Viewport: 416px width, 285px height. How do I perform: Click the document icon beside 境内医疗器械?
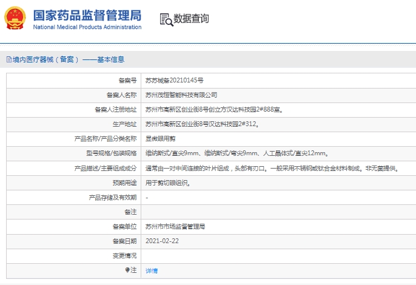click(9, 59)
